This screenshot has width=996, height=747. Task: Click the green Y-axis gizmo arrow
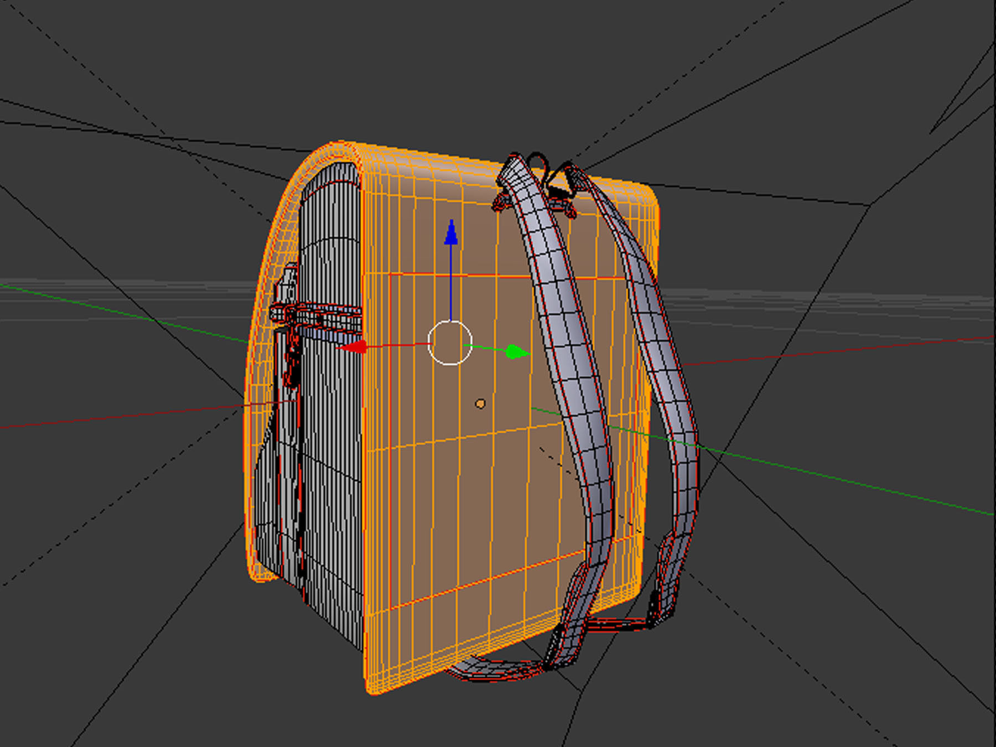[517, 352]
